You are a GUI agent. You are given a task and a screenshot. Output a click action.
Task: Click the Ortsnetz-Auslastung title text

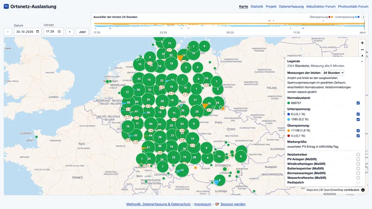[x=33, y=7]
